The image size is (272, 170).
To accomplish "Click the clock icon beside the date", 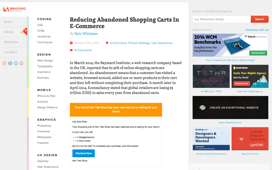I will coord(71,43).
